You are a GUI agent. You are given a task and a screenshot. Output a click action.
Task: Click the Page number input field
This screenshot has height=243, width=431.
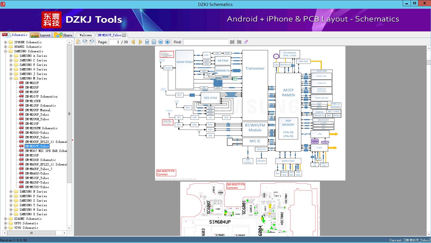114,42
